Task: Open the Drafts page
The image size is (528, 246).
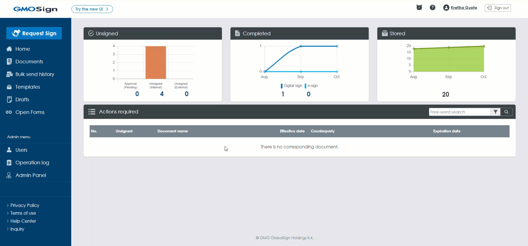Action: [x=22, y=99]
